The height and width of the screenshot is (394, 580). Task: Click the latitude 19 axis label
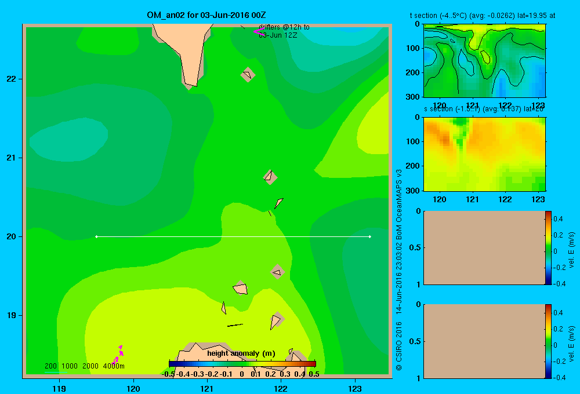(12, 315)
